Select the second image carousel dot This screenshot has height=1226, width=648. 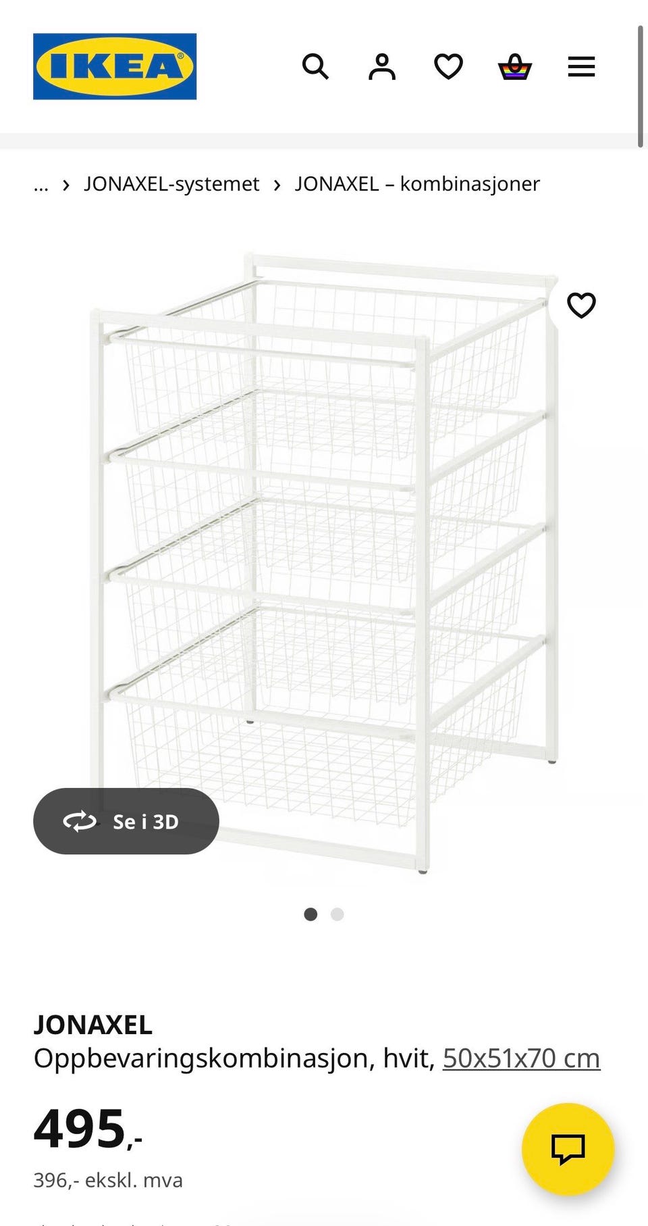coord(337,914)
